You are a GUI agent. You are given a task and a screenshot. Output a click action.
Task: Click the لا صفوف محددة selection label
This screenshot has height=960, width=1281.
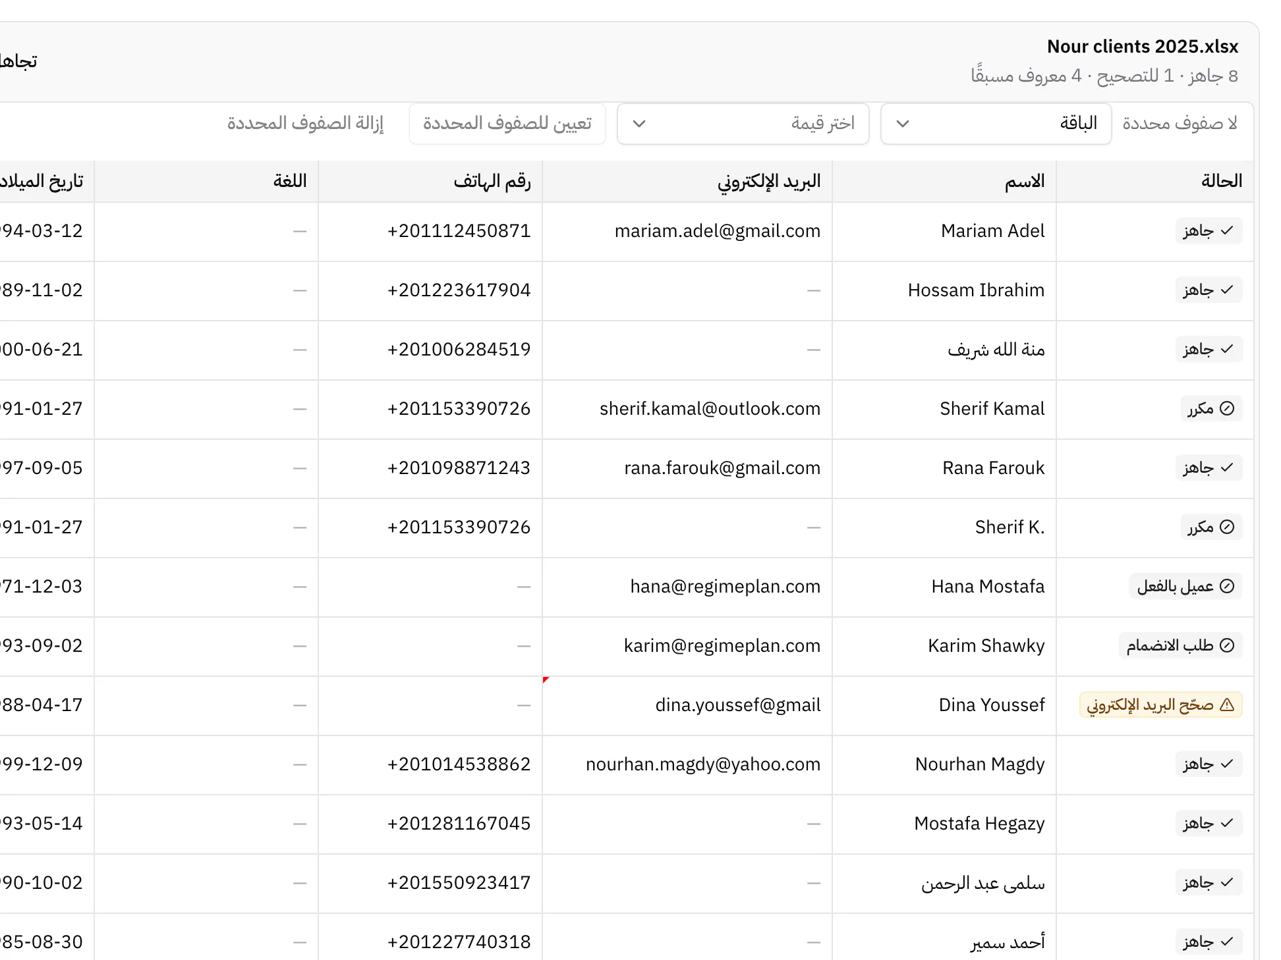[x=1180, y=124]
